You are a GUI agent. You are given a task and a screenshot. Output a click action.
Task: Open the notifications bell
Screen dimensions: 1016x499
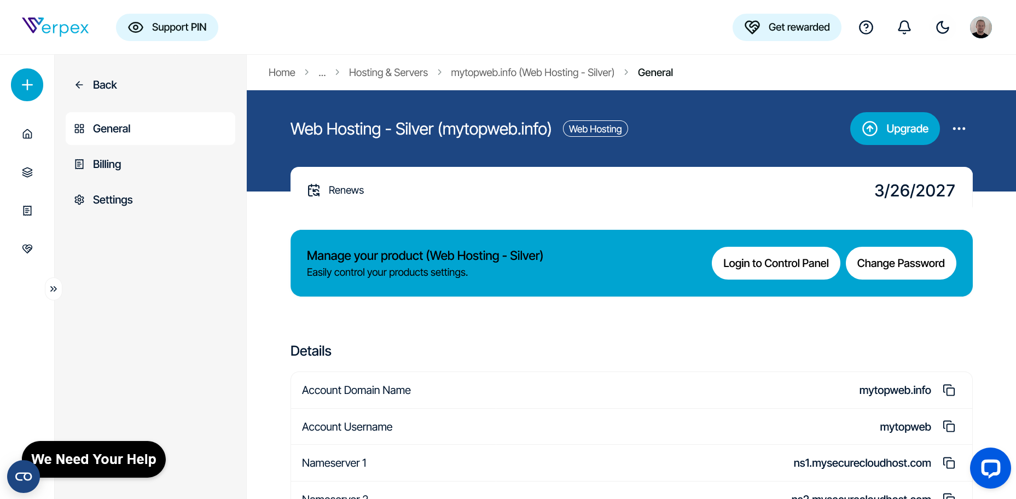(x=904, y=27)
